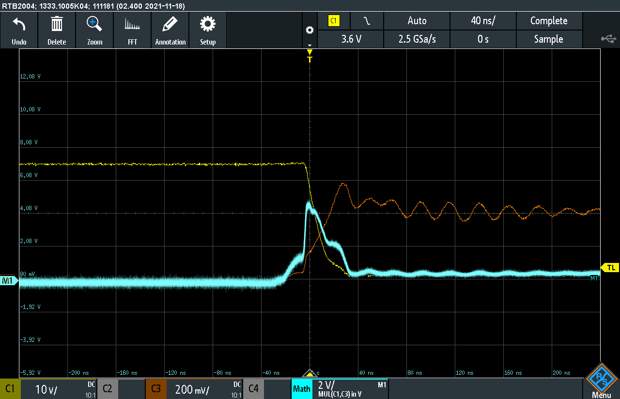Click the 3.6 V trigger level field
620x399 pixels.
click(x=351, y=39)
